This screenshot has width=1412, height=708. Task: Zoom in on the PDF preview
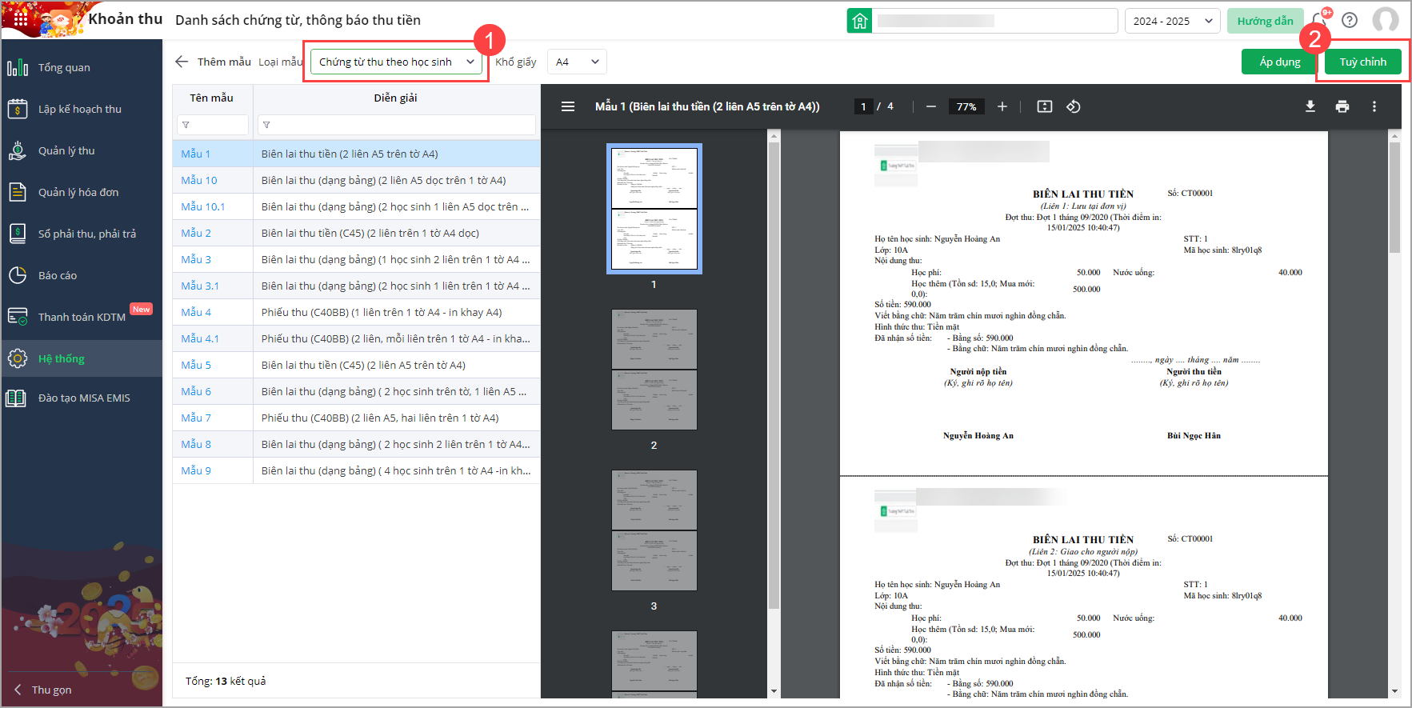(1002, 106)
